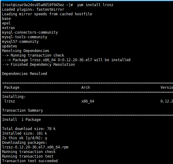173x164 pixels.
Task: Click the 'Install 1 Package' line
Action: tap(21, 120)
